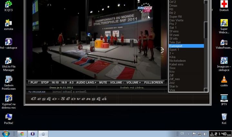
Task: Open the Koš recycle bin
Action: (224, 119)
